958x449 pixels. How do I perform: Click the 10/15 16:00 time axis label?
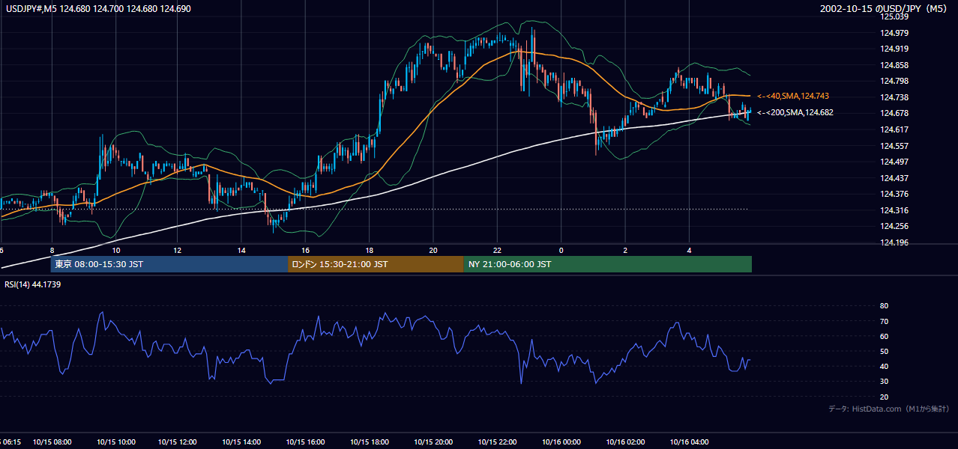pos(306,442)
